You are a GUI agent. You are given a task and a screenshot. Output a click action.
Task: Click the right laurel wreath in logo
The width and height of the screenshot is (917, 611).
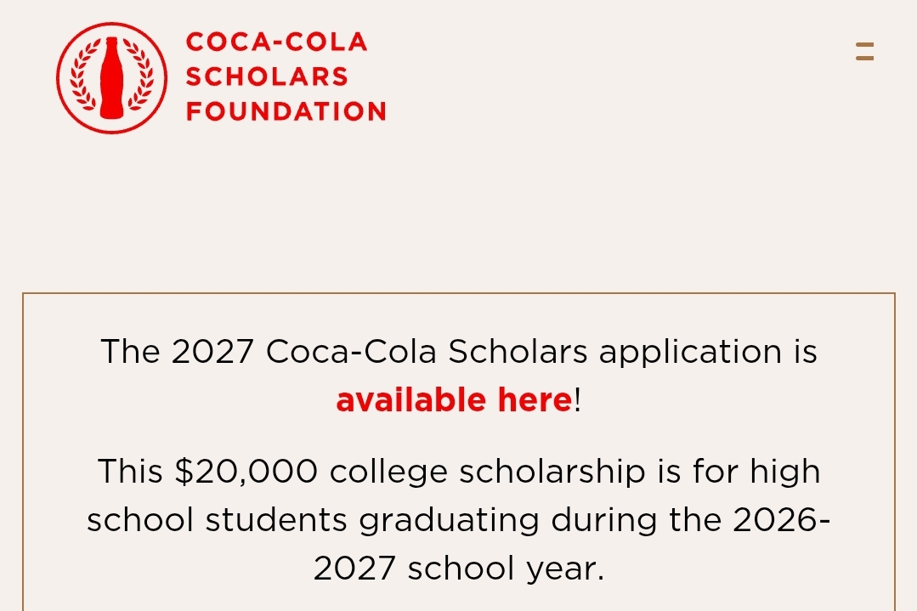tap(139, 76)
